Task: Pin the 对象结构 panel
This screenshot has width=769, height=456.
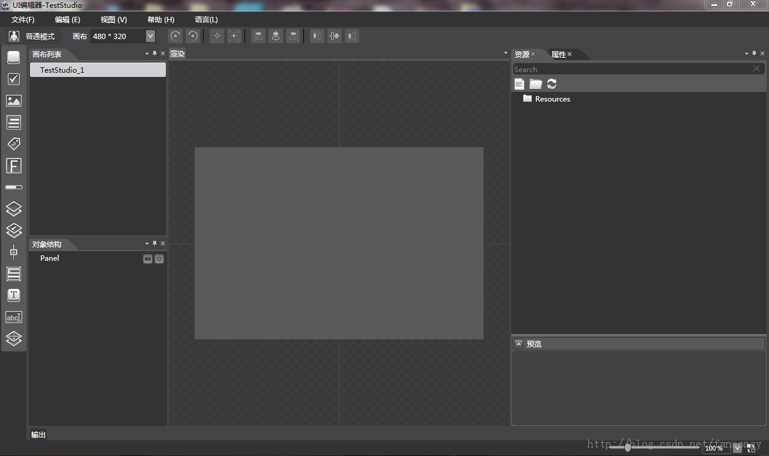Action: [154, 243]
